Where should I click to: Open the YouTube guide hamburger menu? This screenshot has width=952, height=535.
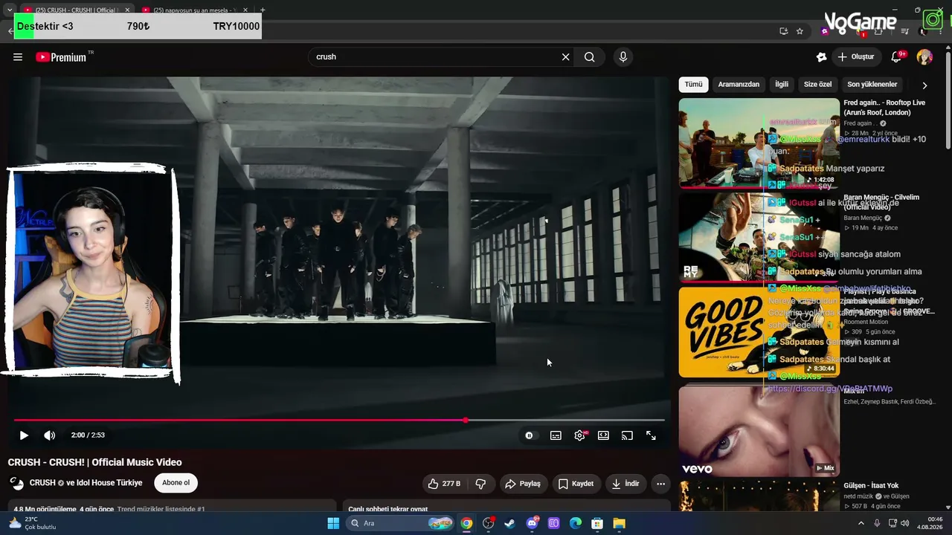tap(18, 57)
